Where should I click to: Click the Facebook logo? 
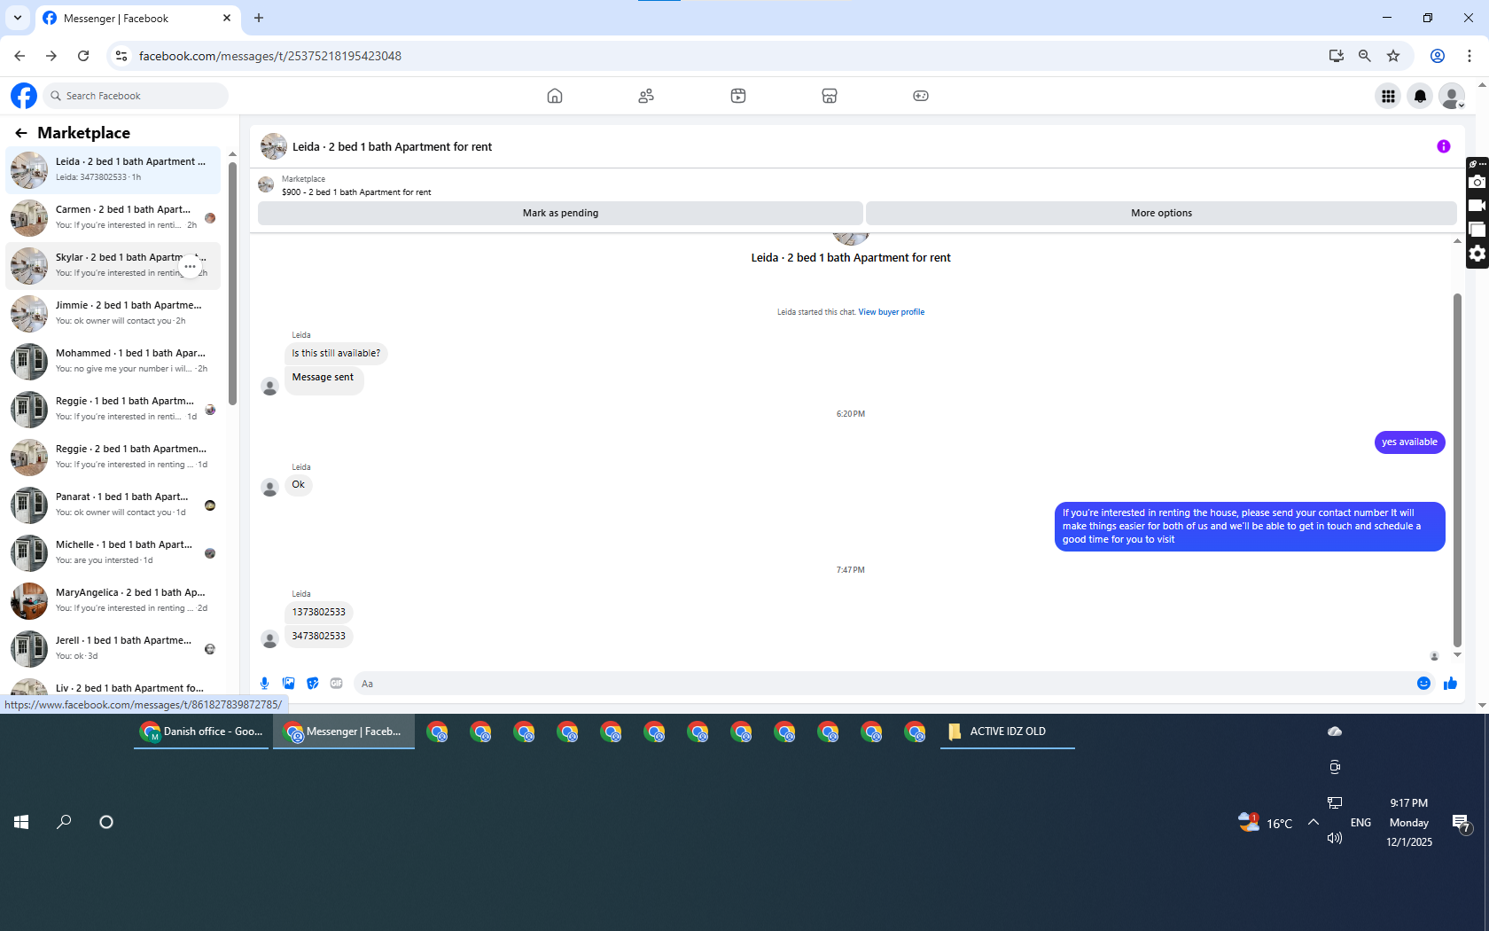pos(24,96)
